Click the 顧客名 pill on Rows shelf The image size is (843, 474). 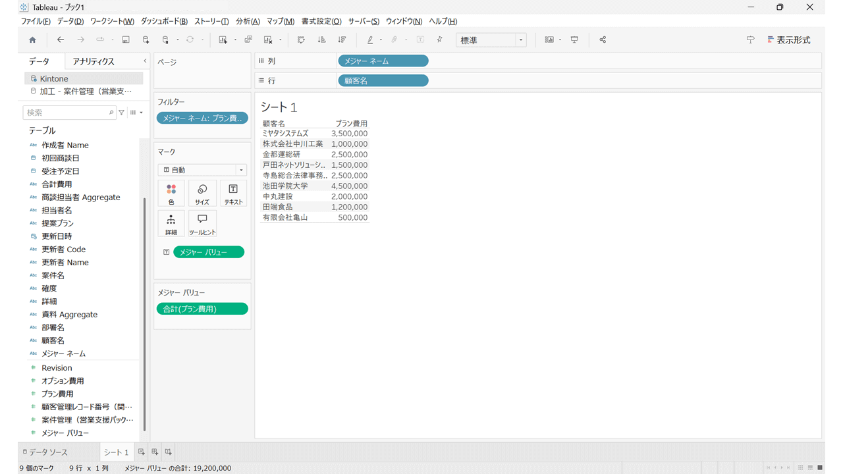click(383, 81)
